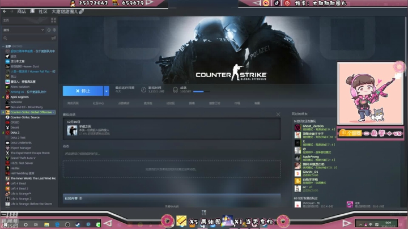Open Windows Cortana circle on taskbar
The width and height of the screenshot is (408, 229).
(x=25, y=224)
